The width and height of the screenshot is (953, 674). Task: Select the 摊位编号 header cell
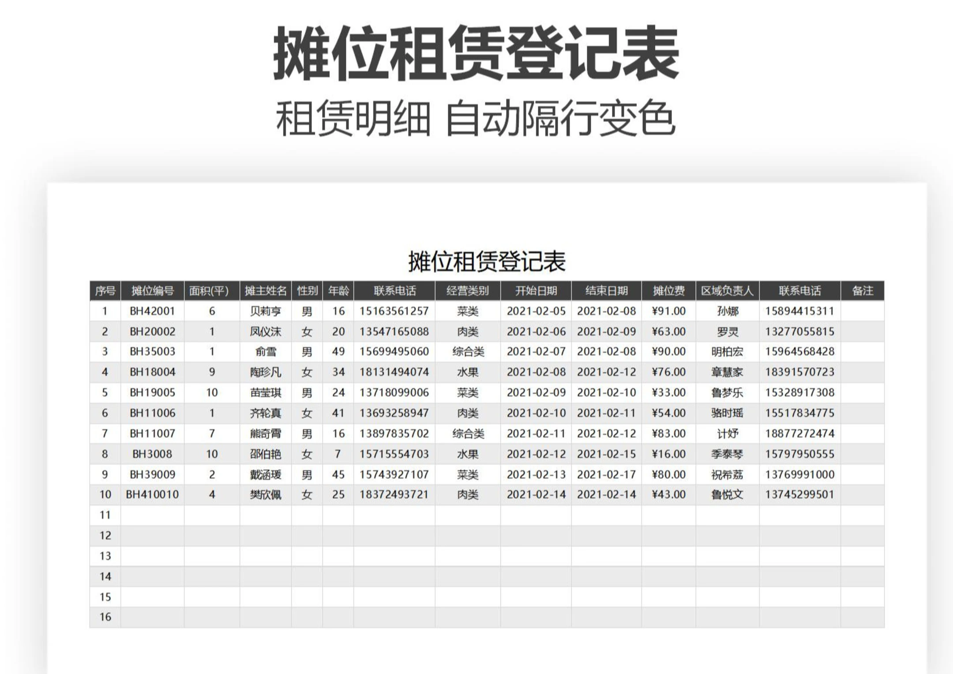coord(152,290)
